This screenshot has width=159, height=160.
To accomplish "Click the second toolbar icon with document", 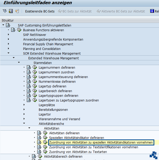I will coord(11,11).
